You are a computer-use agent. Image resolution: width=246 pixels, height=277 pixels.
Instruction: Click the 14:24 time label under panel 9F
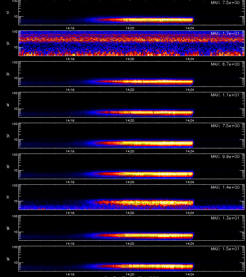(190, 274)
